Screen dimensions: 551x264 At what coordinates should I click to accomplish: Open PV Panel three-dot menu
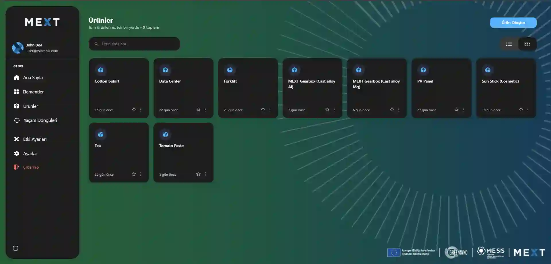463,109
